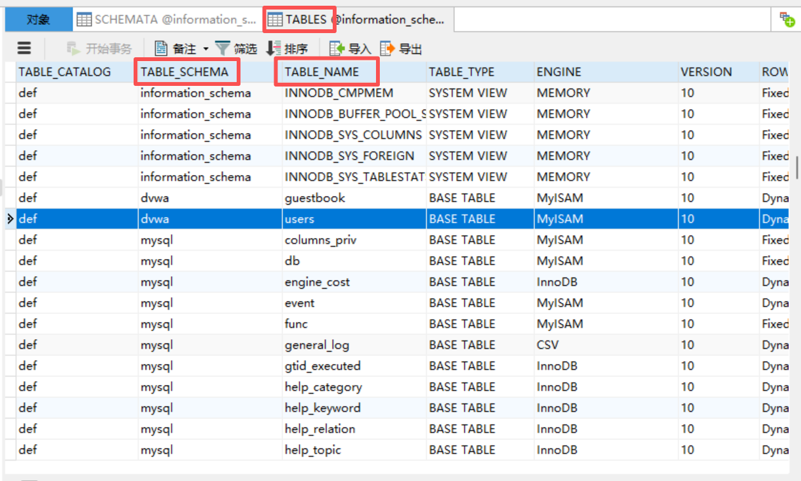This screenshot has width=801, height=481.
Task: Open the SCHEMATA @information_s... tab
Action: (x=167, y=19)
